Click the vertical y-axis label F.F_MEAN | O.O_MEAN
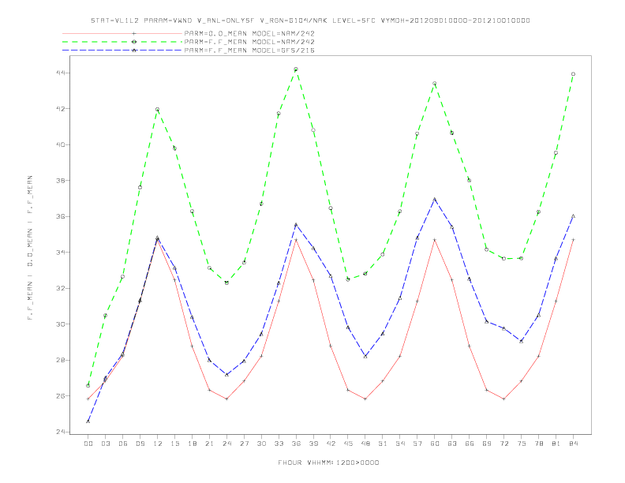This screenshot has width=625, height=483. coord(30,248)
